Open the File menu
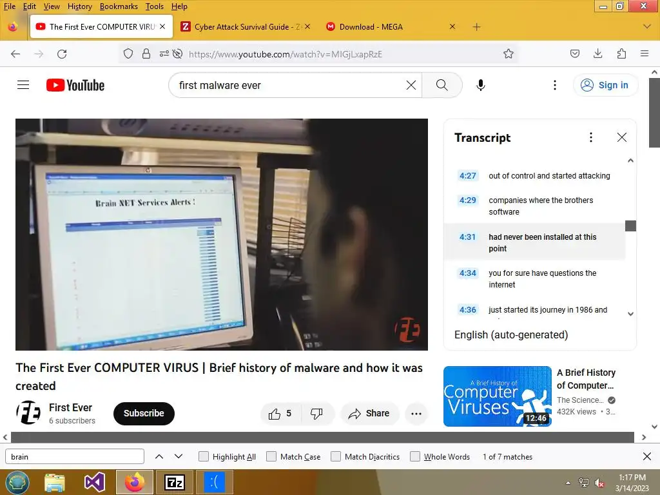The height and width of the screenshot is (495, 660). point(9,6)
